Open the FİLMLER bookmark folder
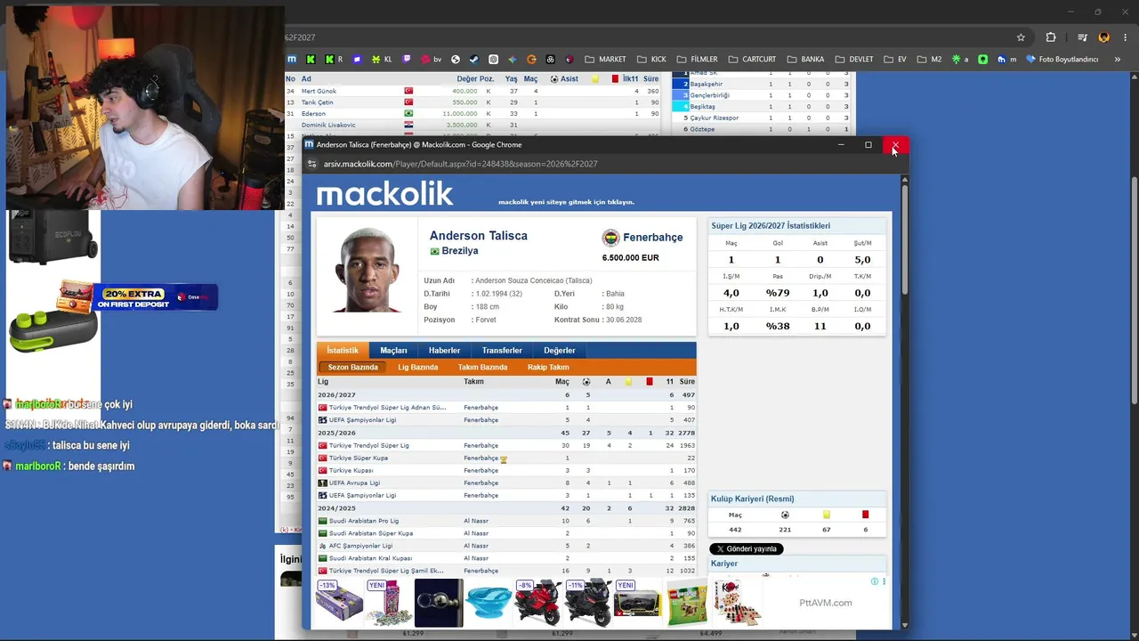The image size is (1139, 641). [x=697, y=60]
